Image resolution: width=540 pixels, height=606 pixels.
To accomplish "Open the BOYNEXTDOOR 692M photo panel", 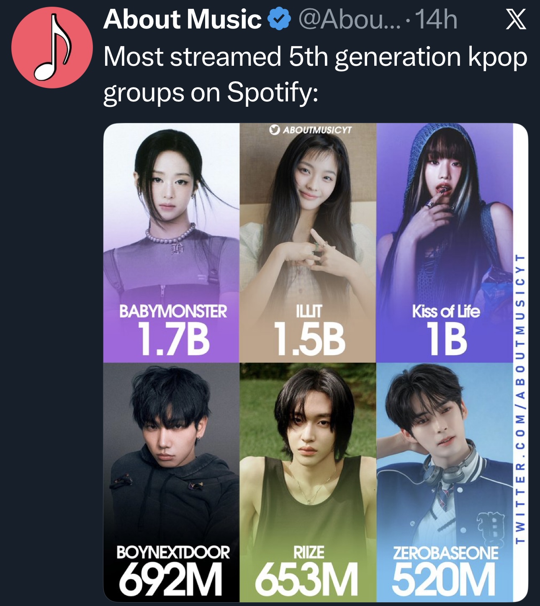I will pos(171,482).
